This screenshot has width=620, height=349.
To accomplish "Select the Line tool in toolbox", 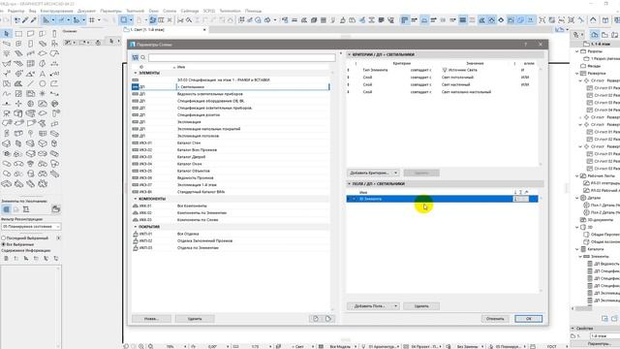I will coord(30,83).
